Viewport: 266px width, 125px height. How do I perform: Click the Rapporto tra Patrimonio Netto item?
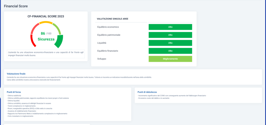pos(37,114)
